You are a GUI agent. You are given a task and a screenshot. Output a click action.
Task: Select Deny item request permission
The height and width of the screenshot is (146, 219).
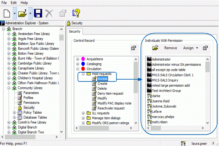point(110,94)
